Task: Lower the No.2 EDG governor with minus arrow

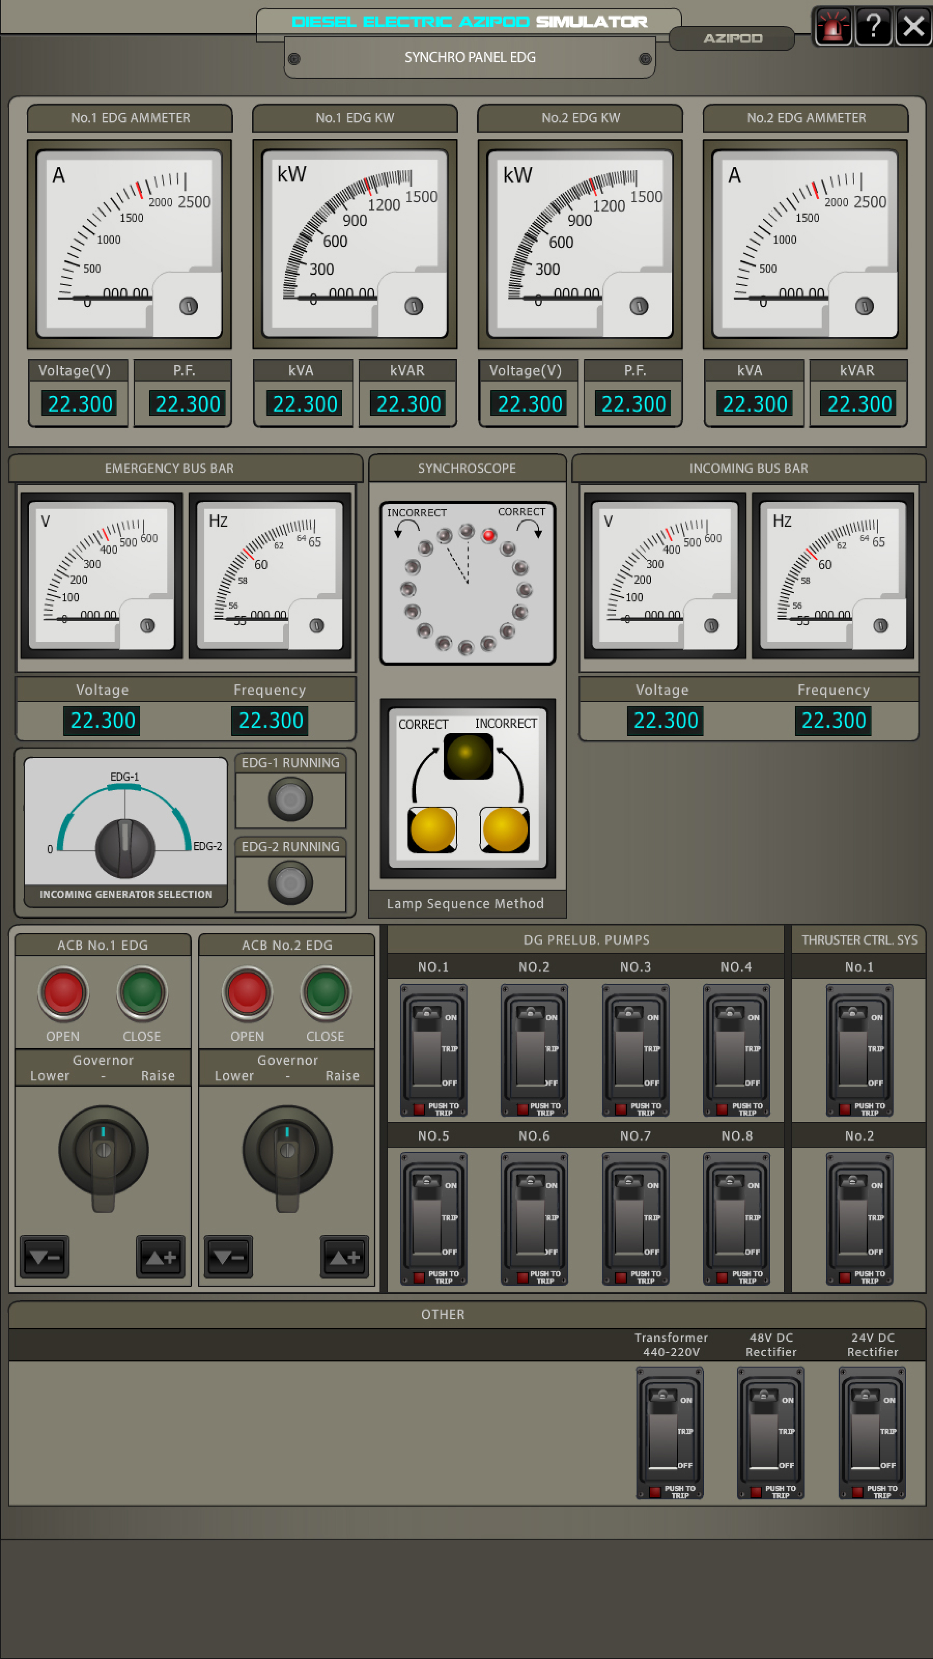Action: coord(228,1256)
